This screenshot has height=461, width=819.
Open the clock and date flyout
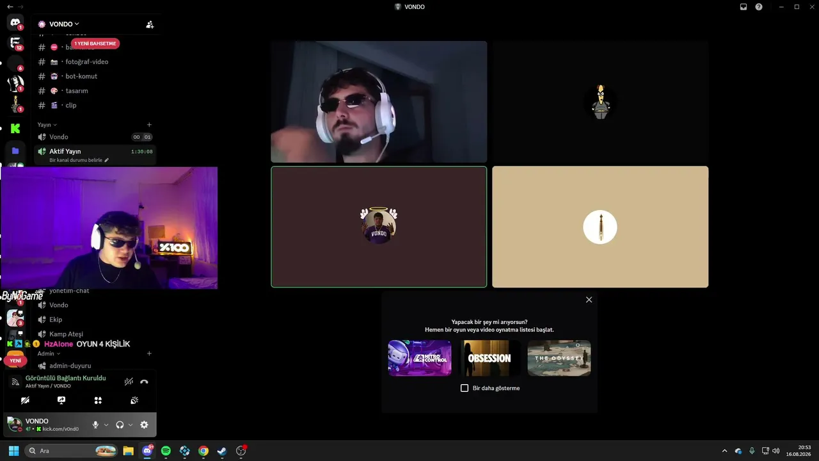pos(799,451)
